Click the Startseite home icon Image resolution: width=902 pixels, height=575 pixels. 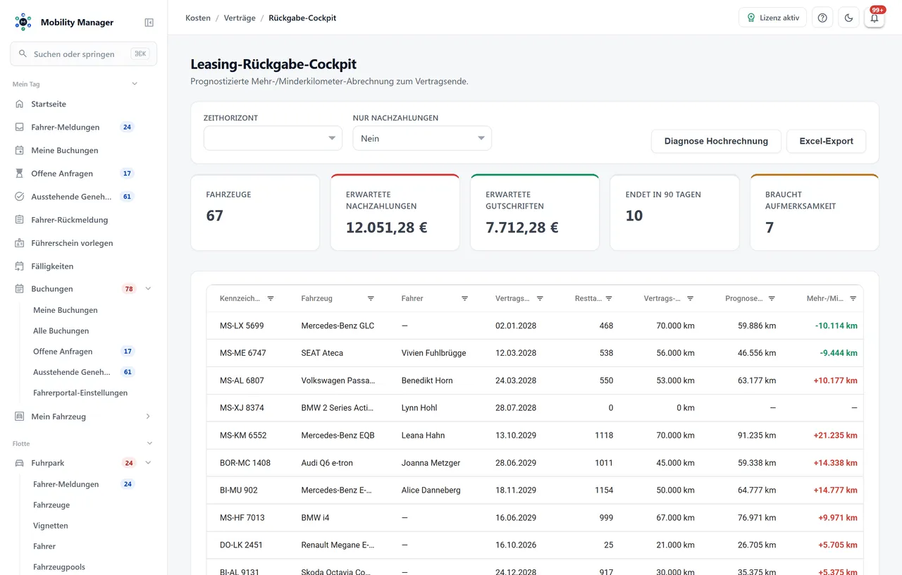[x=20, y=104]
